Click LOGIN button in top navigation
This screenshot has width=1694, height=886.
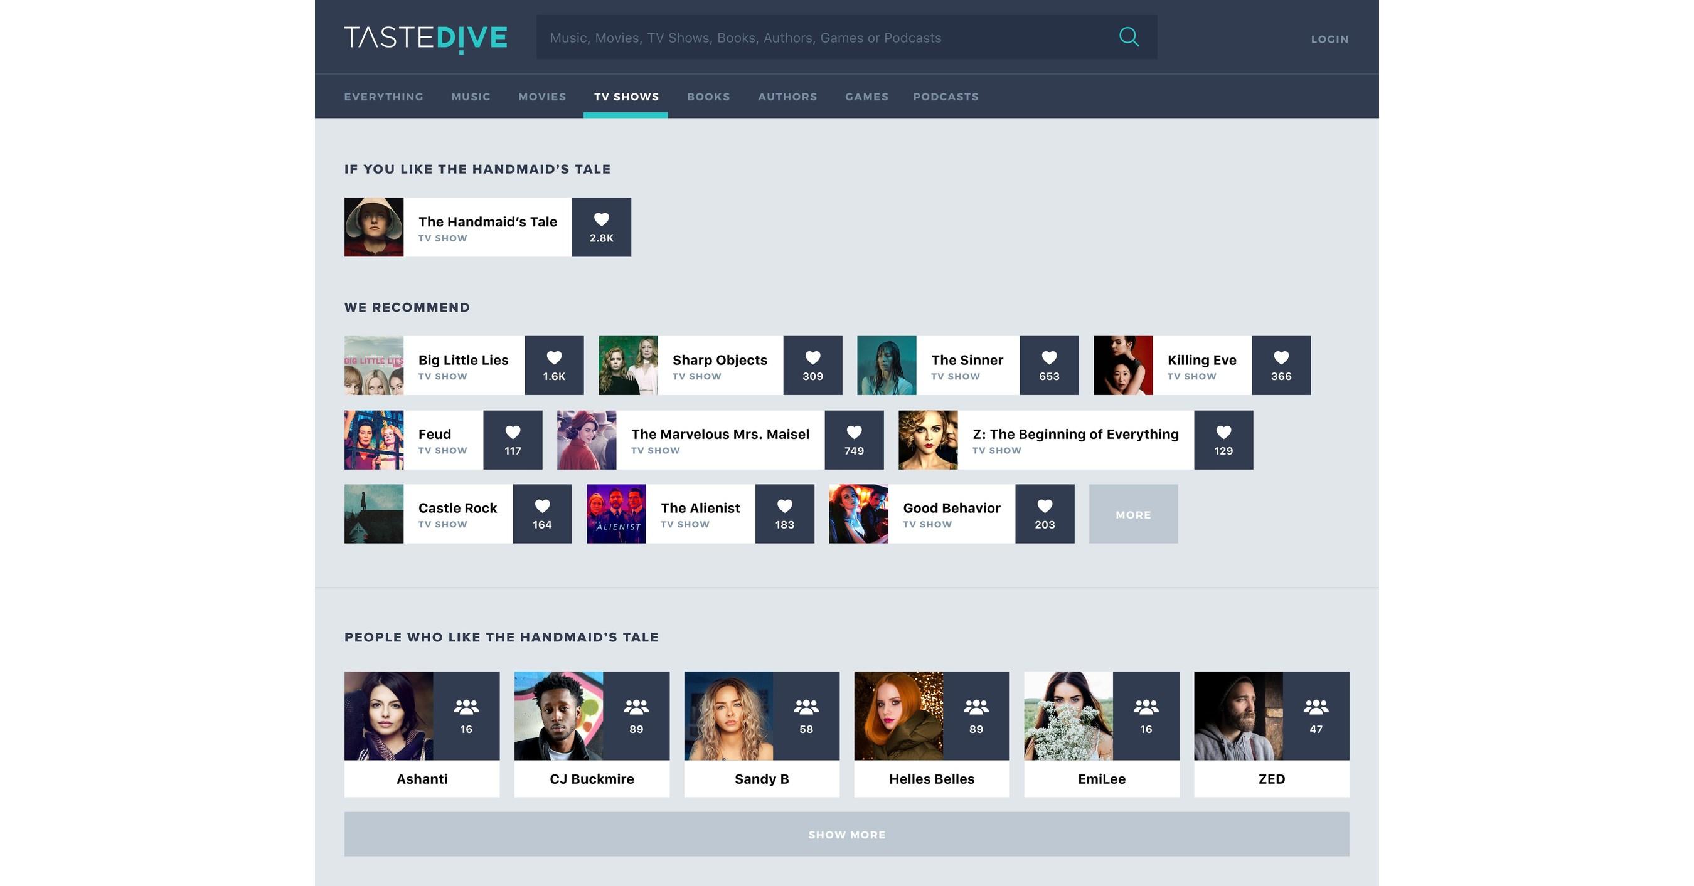click(1329, 37)
